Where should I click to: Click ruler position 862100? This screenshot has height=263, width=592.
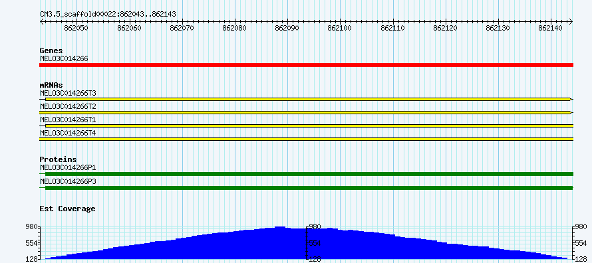(x=340, y=29)
